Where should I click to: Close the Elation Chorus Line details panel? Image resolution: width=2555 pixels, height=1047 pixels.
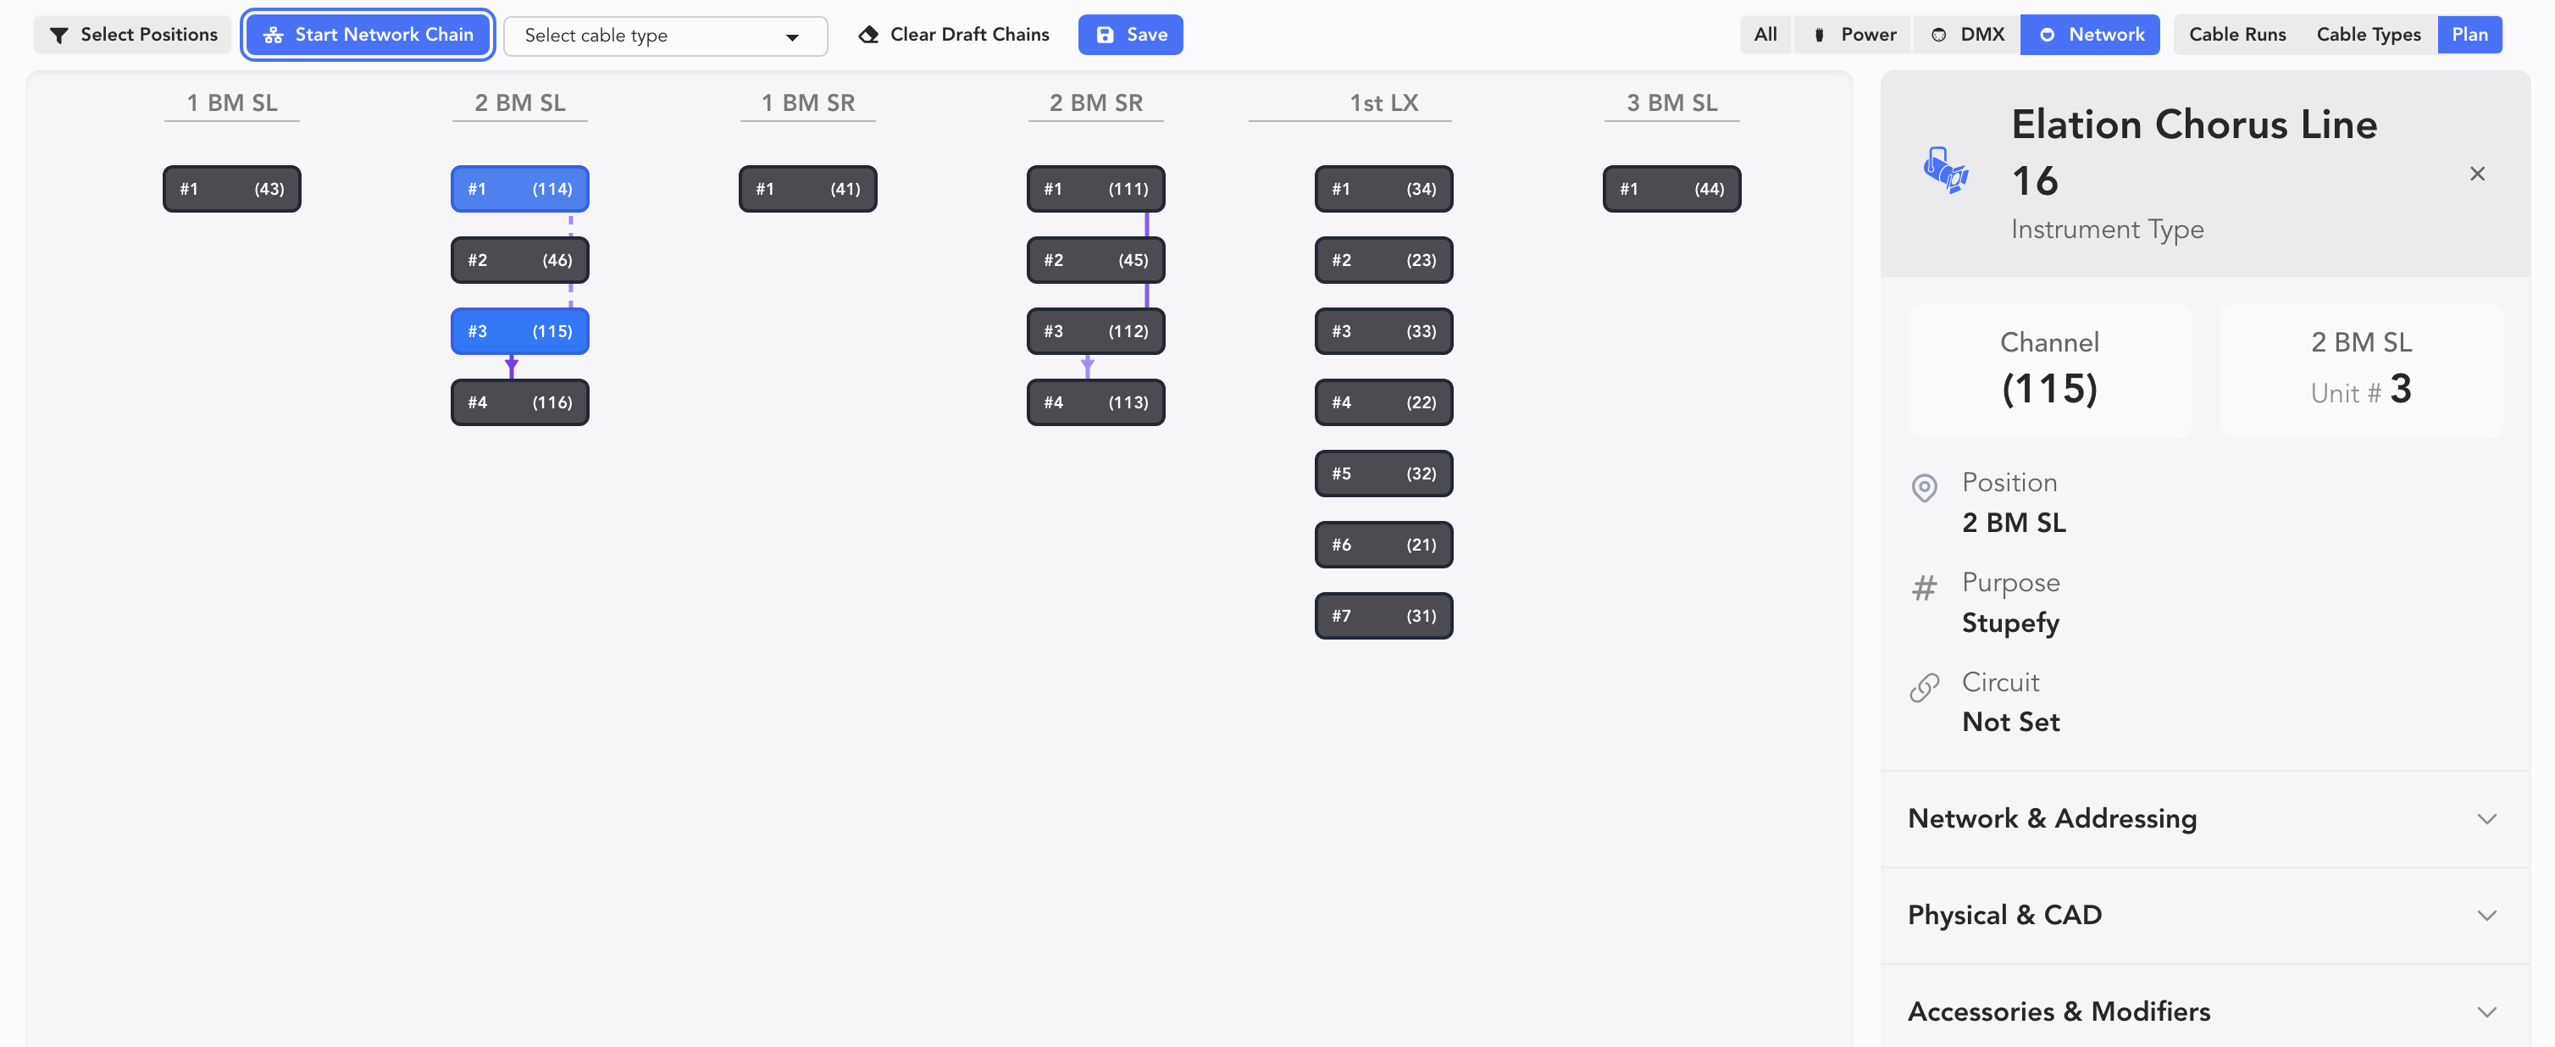tap(2477, 174)
